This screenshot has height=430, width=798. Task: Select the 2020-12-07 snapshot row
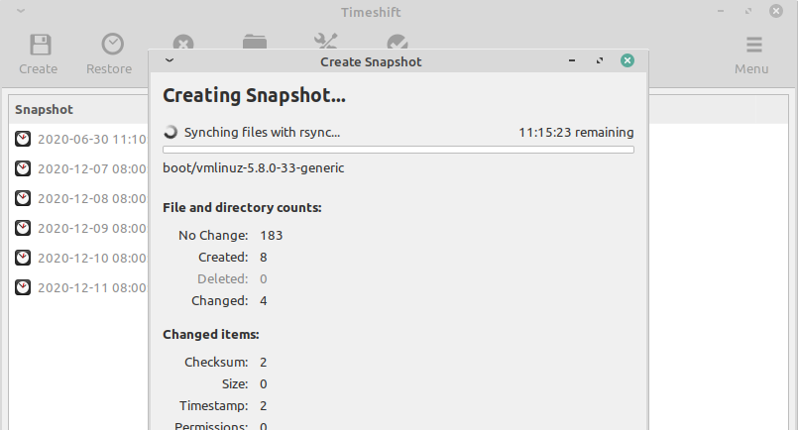tap(91, 168)
